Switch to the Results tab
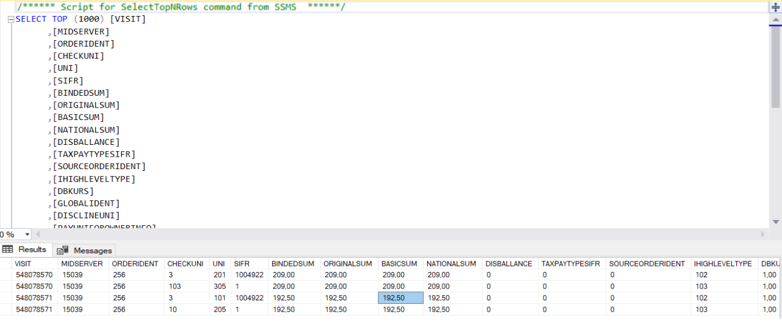This screenshot has height=324, width=782. pos(26,250)
